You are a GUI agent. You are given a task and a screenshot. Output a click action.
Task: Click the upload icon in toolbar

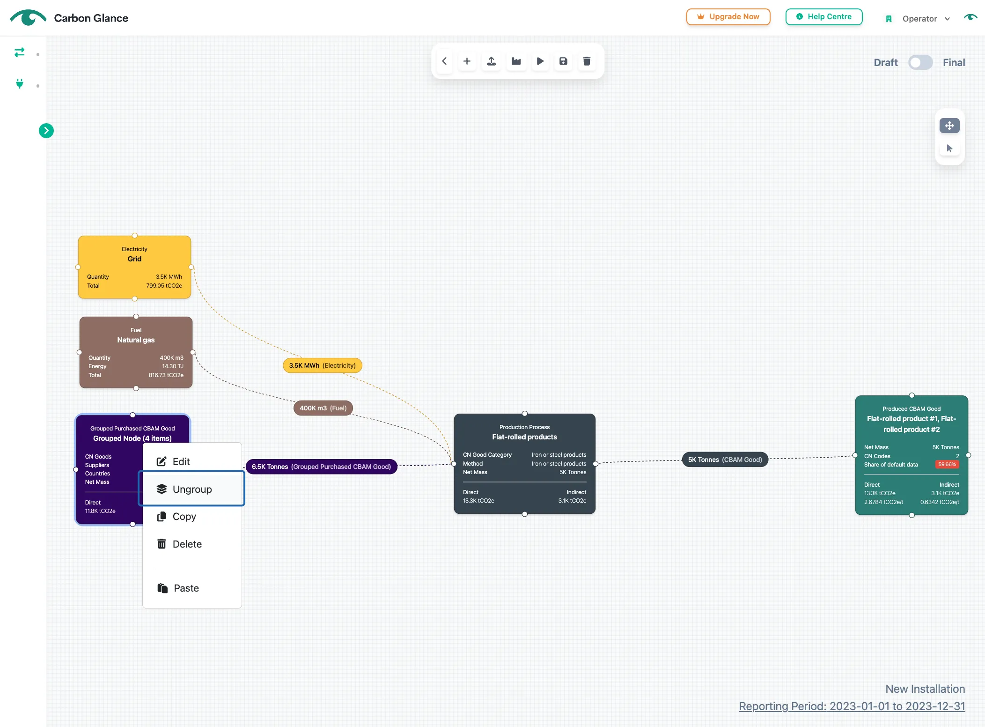(x=491, y=61)
